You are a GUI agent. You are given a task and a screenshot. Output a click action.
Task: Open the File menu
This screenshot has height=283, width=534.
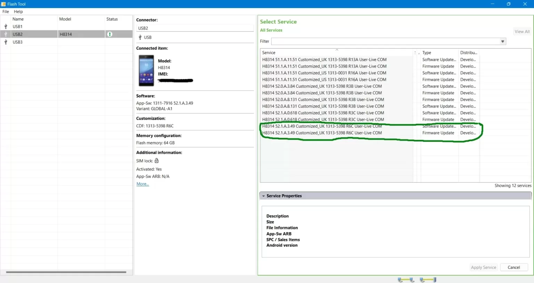click(6, 11)
